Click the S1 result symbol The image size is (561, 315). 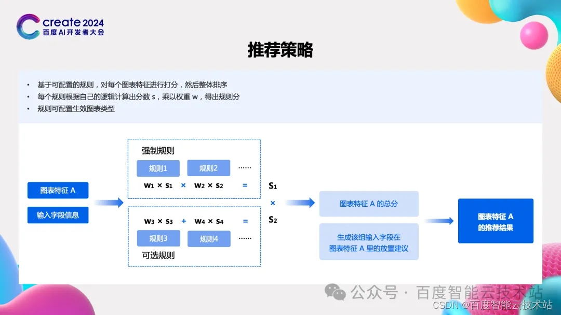coord(273,186)
